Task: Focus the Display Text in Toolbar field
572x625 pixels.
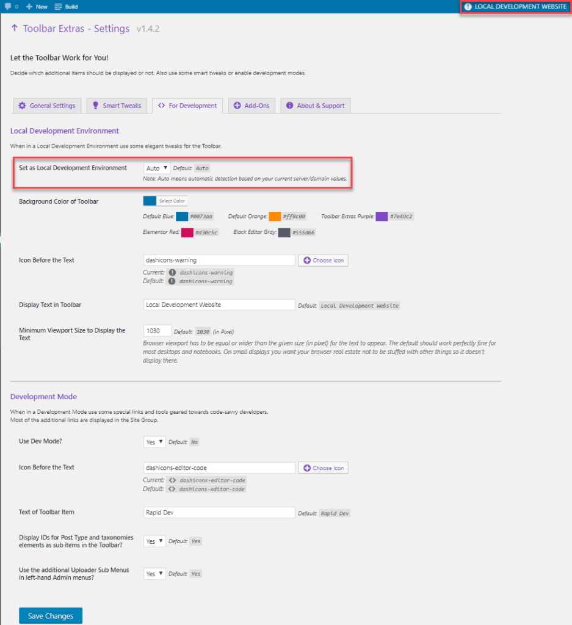Action: point(219,305)
